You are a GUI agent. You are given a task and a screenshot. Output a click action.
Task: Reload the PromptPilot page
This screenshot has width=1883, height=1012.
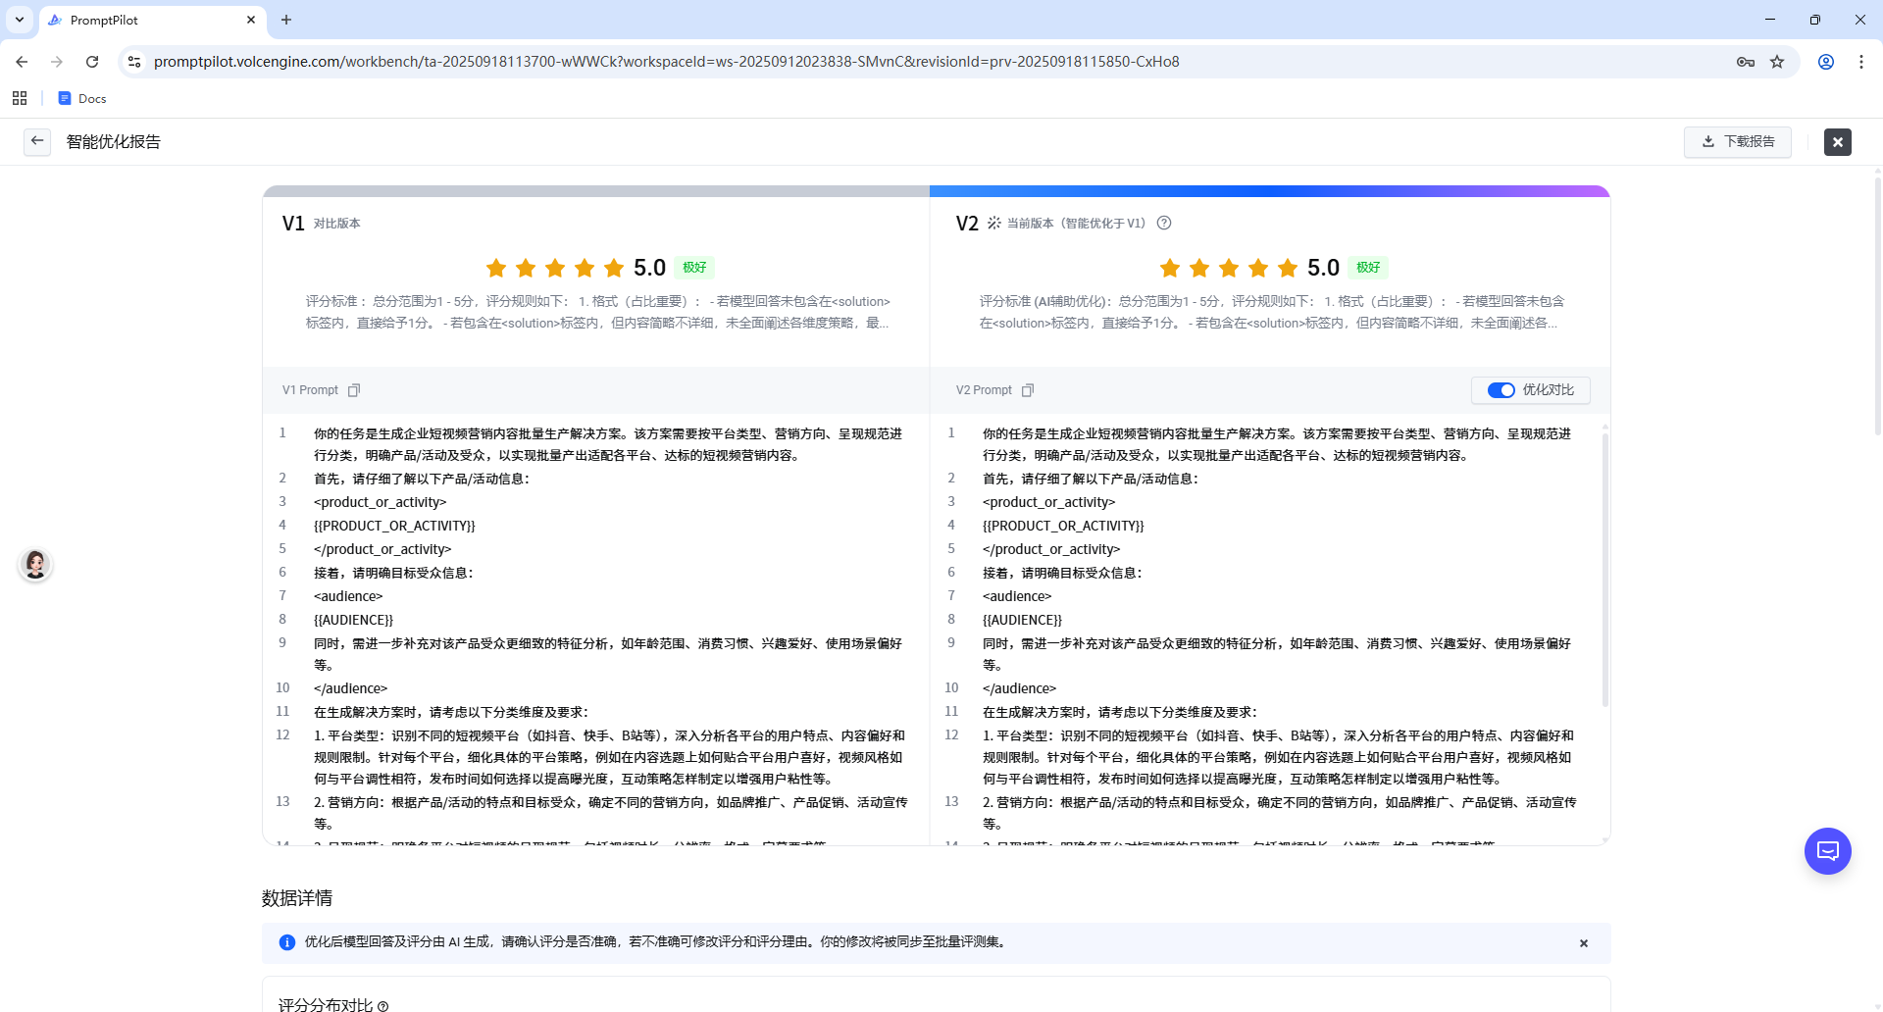pyautogui.click(x=92, y=62)
